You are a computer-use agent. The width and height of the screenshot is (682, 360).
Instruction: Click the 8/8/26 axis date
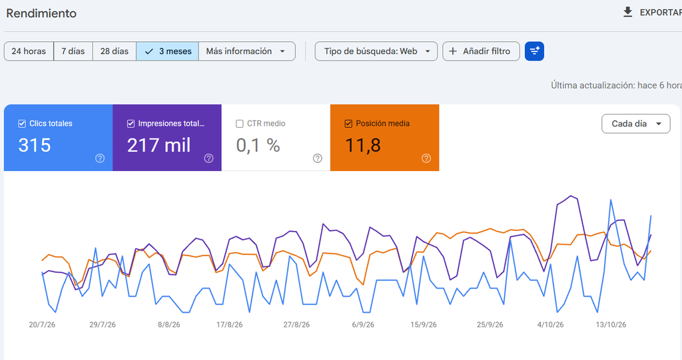point(169,325)
